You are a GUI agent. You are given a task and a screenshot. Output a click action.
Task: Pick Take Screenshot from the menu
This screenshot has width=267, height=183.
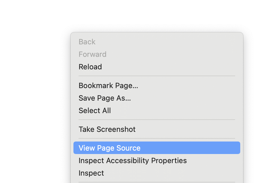(107, 129)
